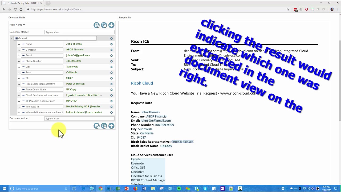The width and height of the screenshot is (341, 192).
Task: Click the top duplicate-field icon
Action: click(104, 25)
